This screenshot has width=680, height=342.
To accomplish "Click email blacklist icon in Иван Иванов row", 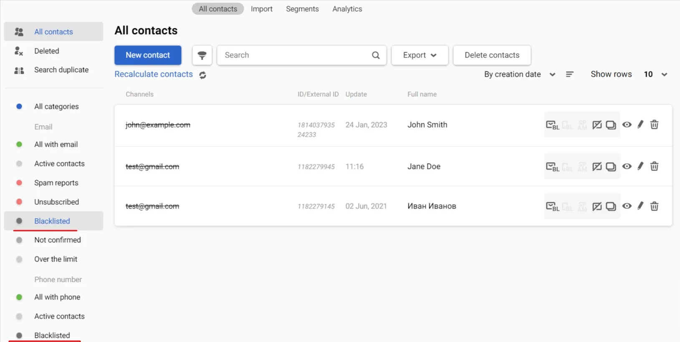I will tap(552, 206).
